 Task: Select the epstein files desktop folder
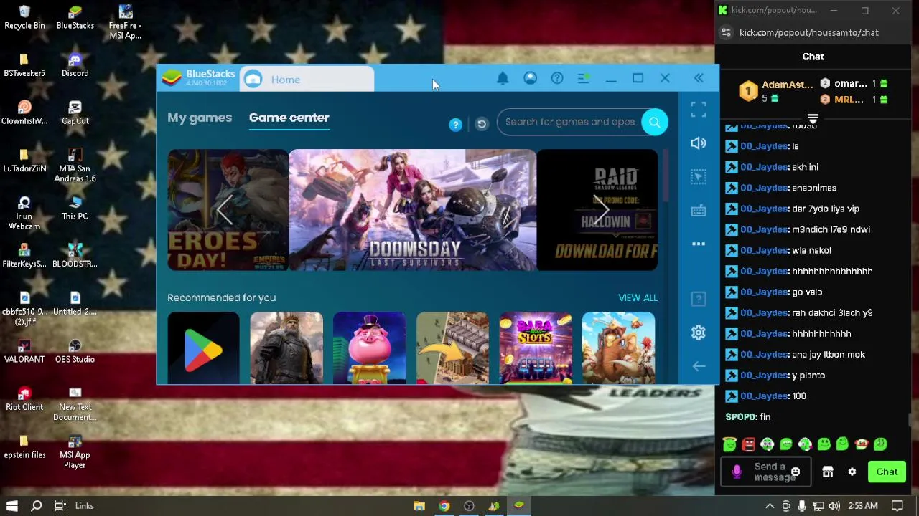point(24,446)
